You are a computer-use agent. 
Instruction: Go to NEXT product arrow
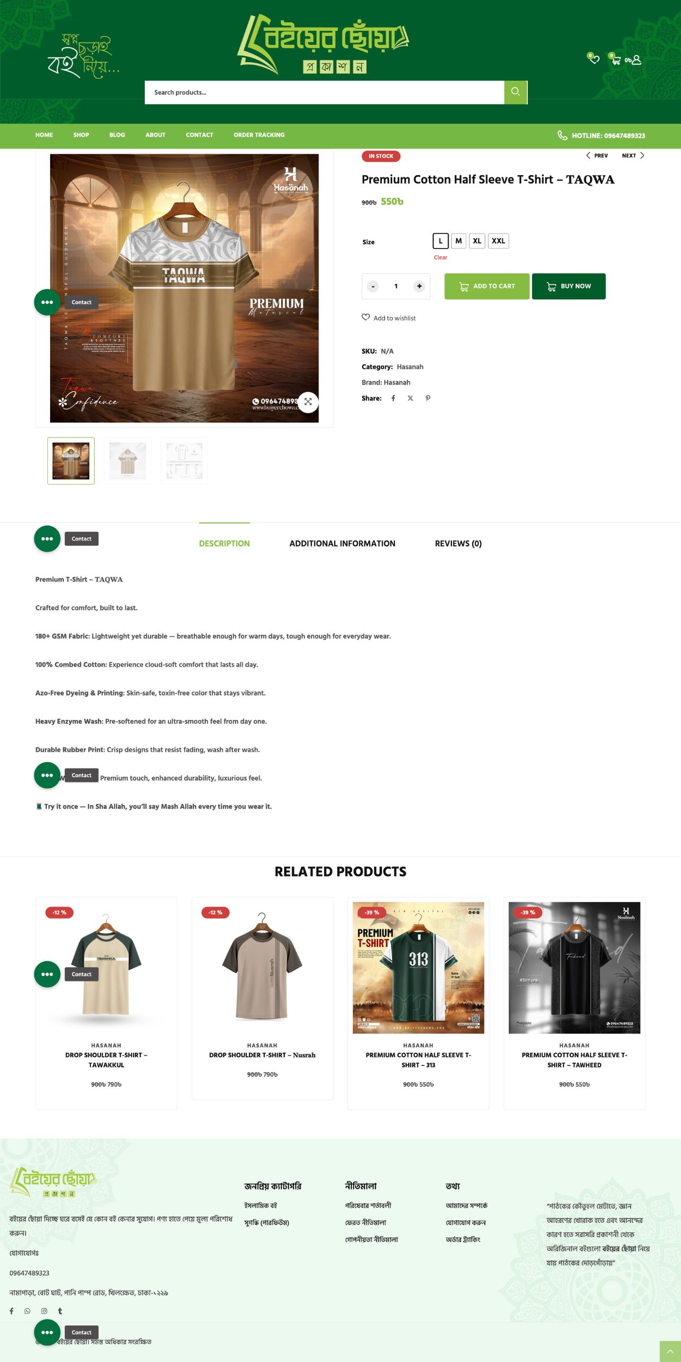pos(633,155)
